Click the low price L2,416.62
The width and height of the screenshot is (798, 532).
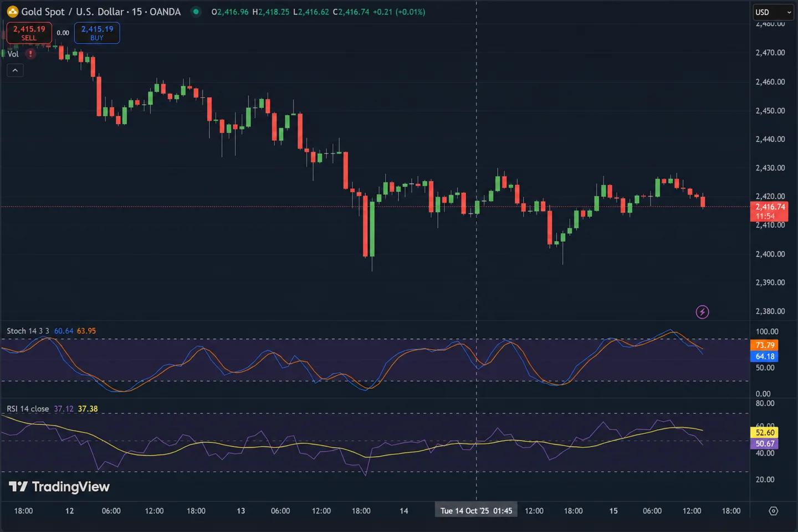(x=311, y=12)
